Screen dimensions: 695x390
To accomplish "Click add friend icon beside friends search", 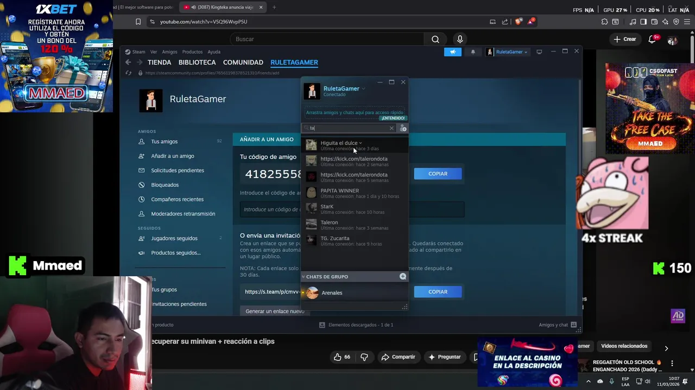I will click(403, 128).
